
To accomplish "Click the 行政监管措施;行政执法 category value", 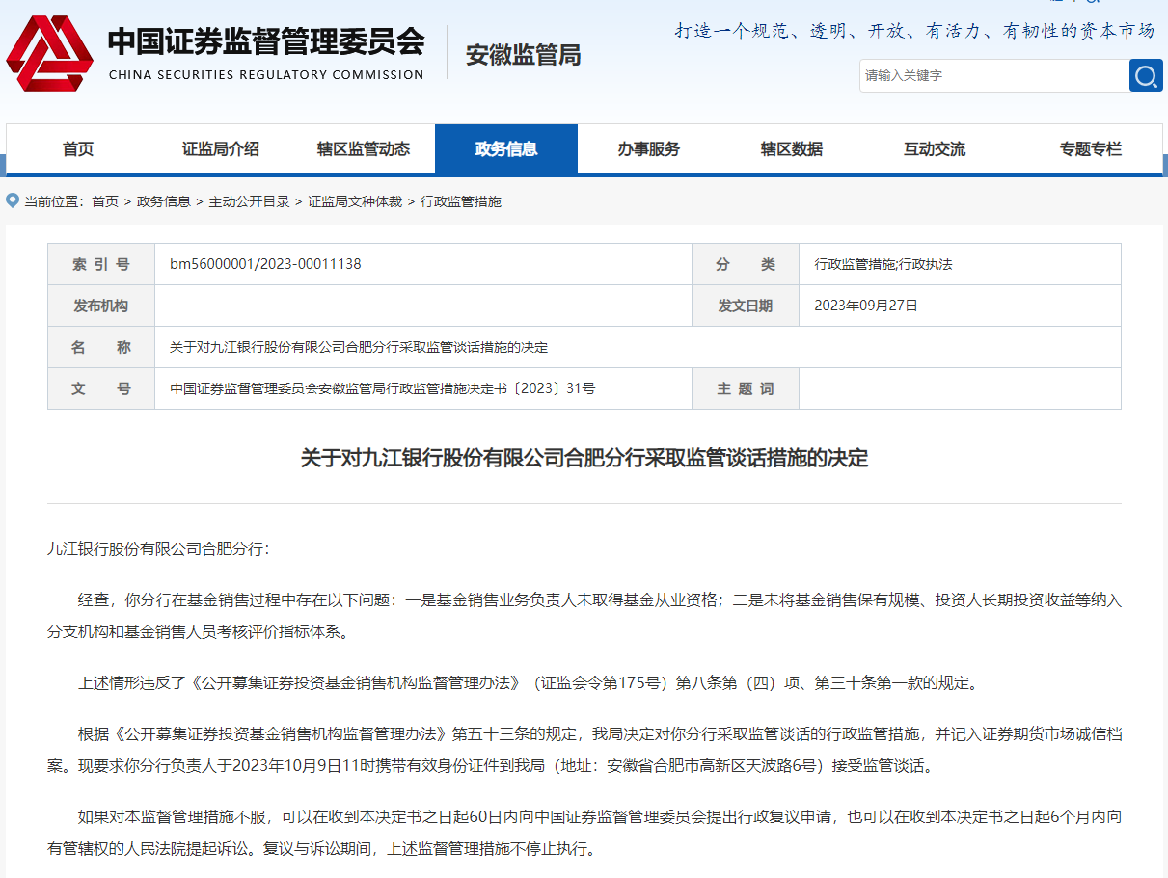I will 883,264.
